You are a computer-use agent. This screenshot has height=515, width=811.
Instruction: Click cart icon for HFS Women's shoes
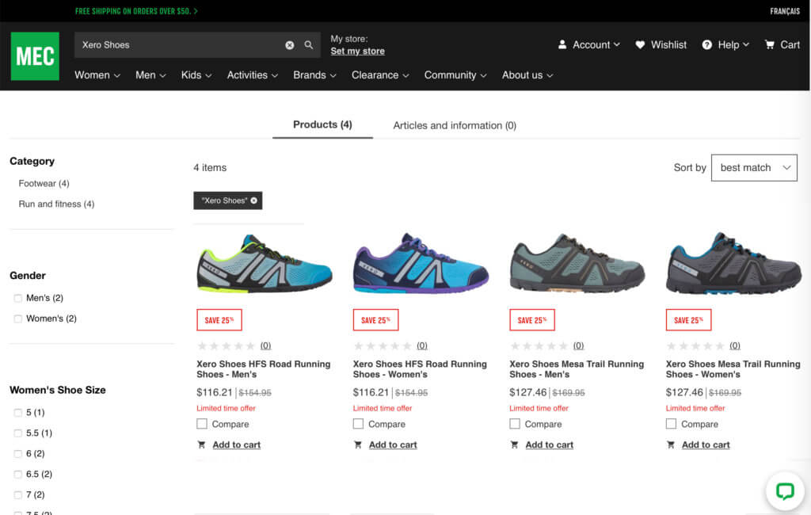point(357,444)
